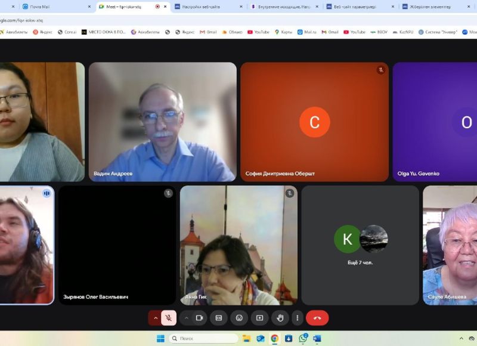
Task: Open the 'Ещё 7 чел.' participants tile
Action: pyautogui.click(x=360, y=245)
